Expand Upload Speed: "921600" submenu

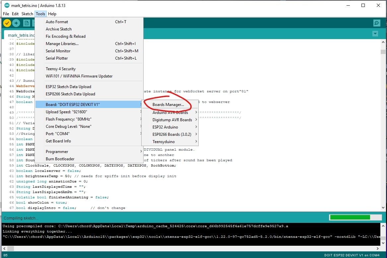89,112
